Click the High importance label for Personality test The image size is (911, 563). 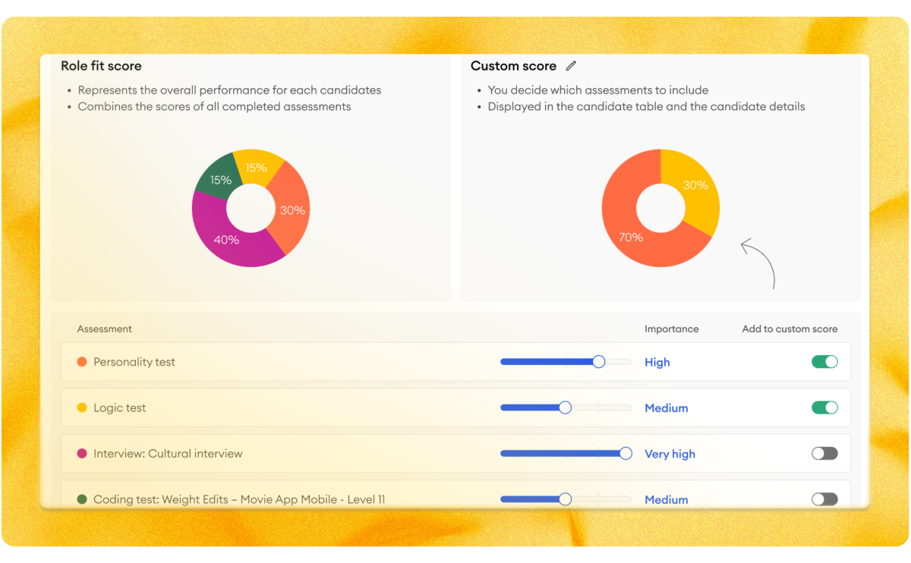coord(657,362)
